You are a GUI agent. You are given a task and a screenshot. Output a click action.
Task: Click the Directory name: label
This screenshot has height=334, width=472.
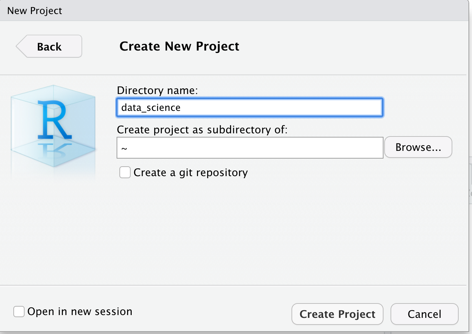click(x=157, y=91)
